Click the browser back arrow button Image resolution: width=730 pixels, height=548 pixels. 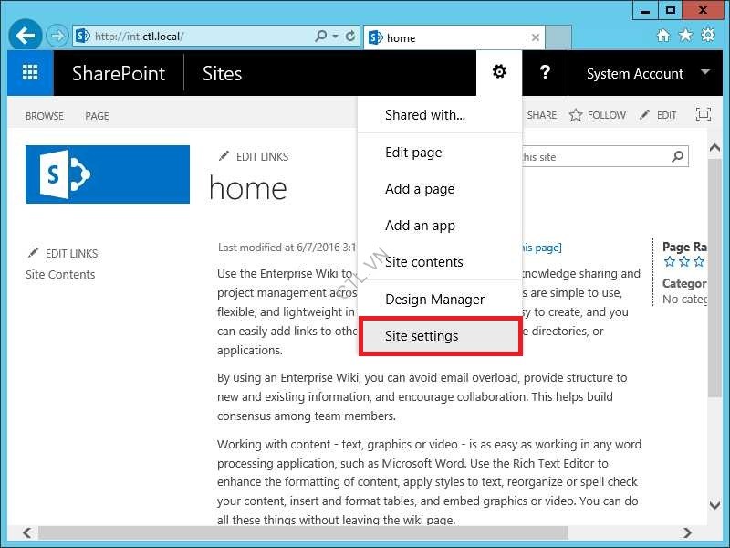26,37
